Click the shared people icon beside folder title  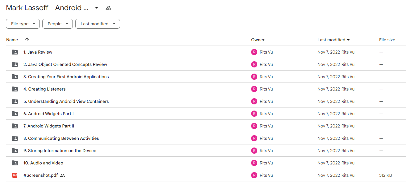(x=108, y=8)
